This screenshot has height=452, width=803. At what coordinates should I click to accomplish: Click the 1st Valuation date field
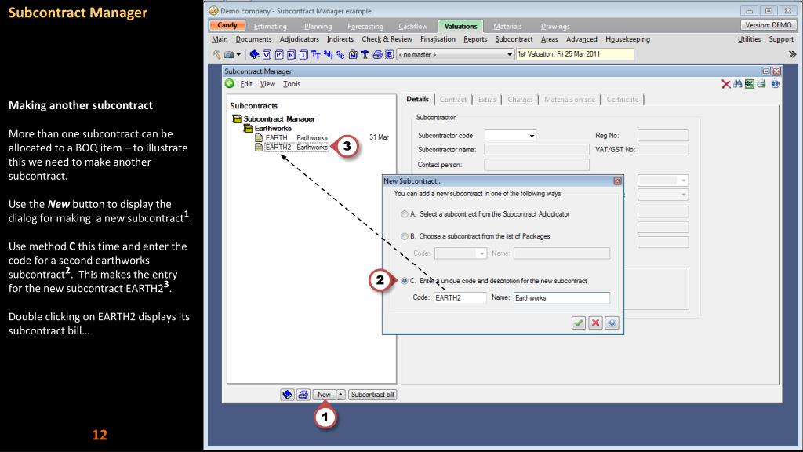pos(575,54)
